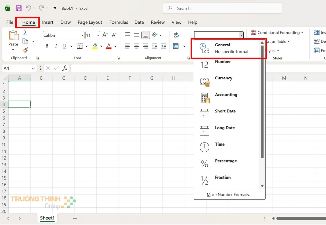Select the Fraction format option
Screen dimensions: 326x225
[x=223, y=178]
